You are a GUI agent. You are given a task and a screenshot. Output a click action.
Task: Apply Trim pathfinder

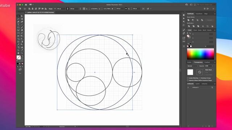pos(193,26)
